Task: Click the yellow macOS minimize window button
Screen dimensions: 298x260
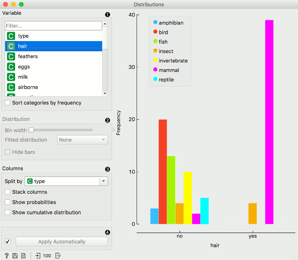Action: click(13, 4)
